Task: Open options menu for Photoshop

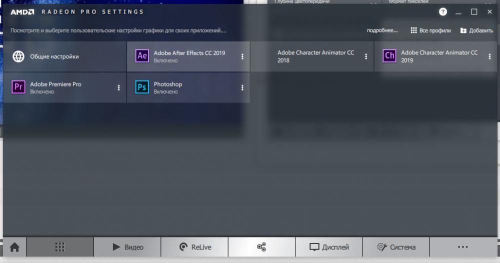Action: click(242, 87)
